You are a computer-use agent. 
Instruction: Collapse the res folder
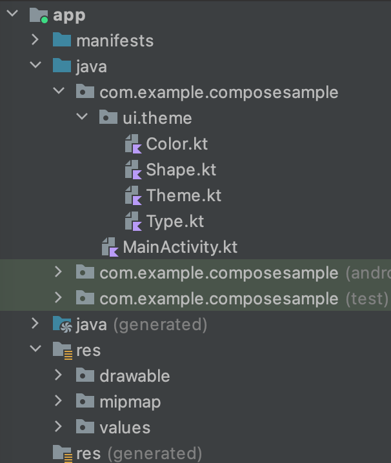click(35, 349)
